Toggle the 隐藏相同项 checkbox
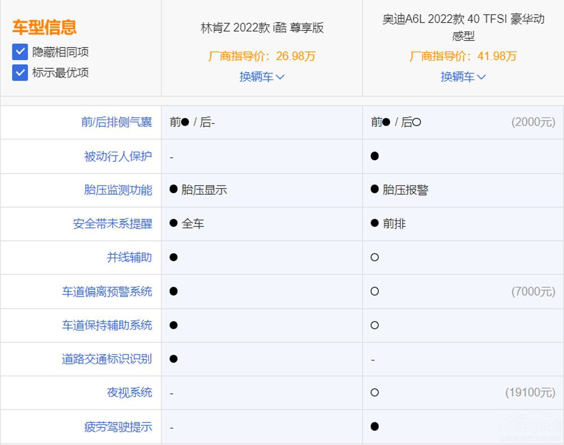564x445 pixels. [x=20, y=52]
